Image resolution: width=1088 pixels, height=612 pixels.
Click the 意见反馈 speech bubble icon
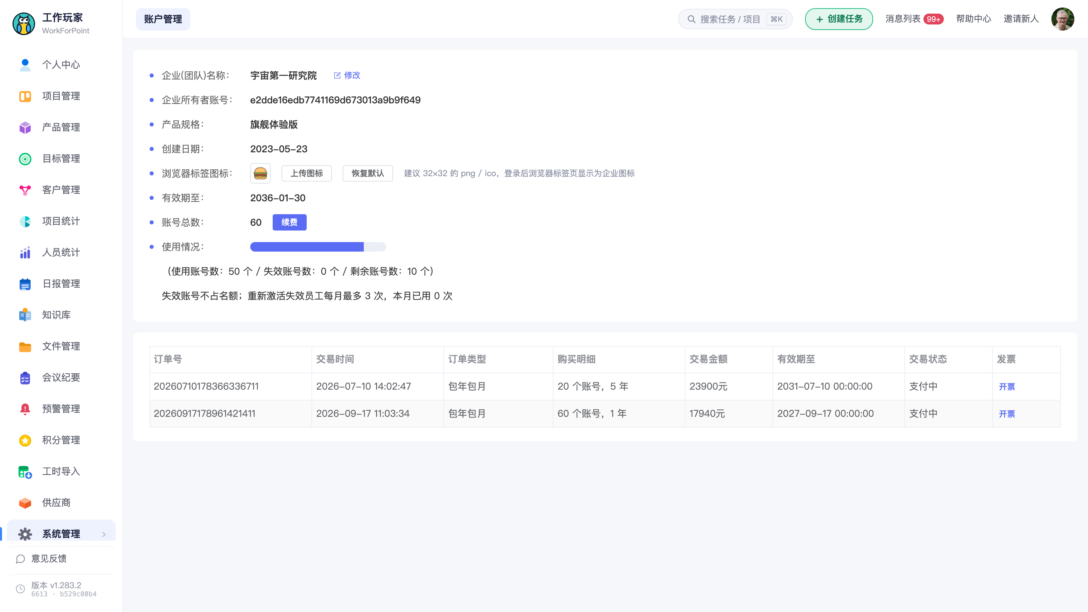pos(20,559)
